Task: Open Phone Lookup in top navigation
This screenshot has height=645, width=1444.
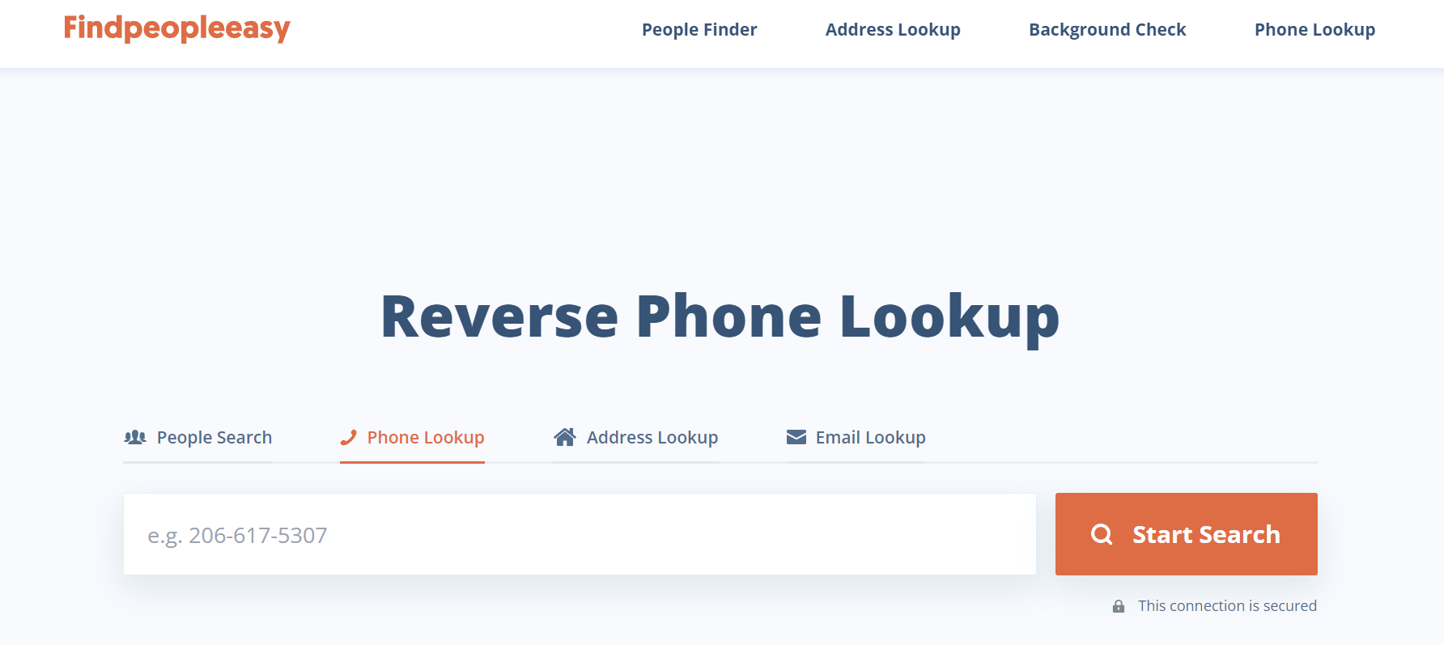Action: tap(1314, 30)
